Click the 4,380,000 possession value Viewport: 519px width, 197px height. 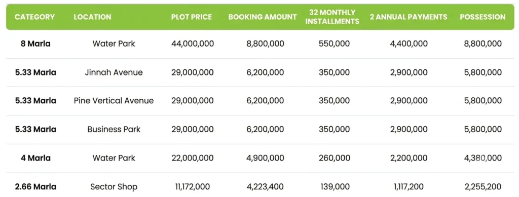483,158
